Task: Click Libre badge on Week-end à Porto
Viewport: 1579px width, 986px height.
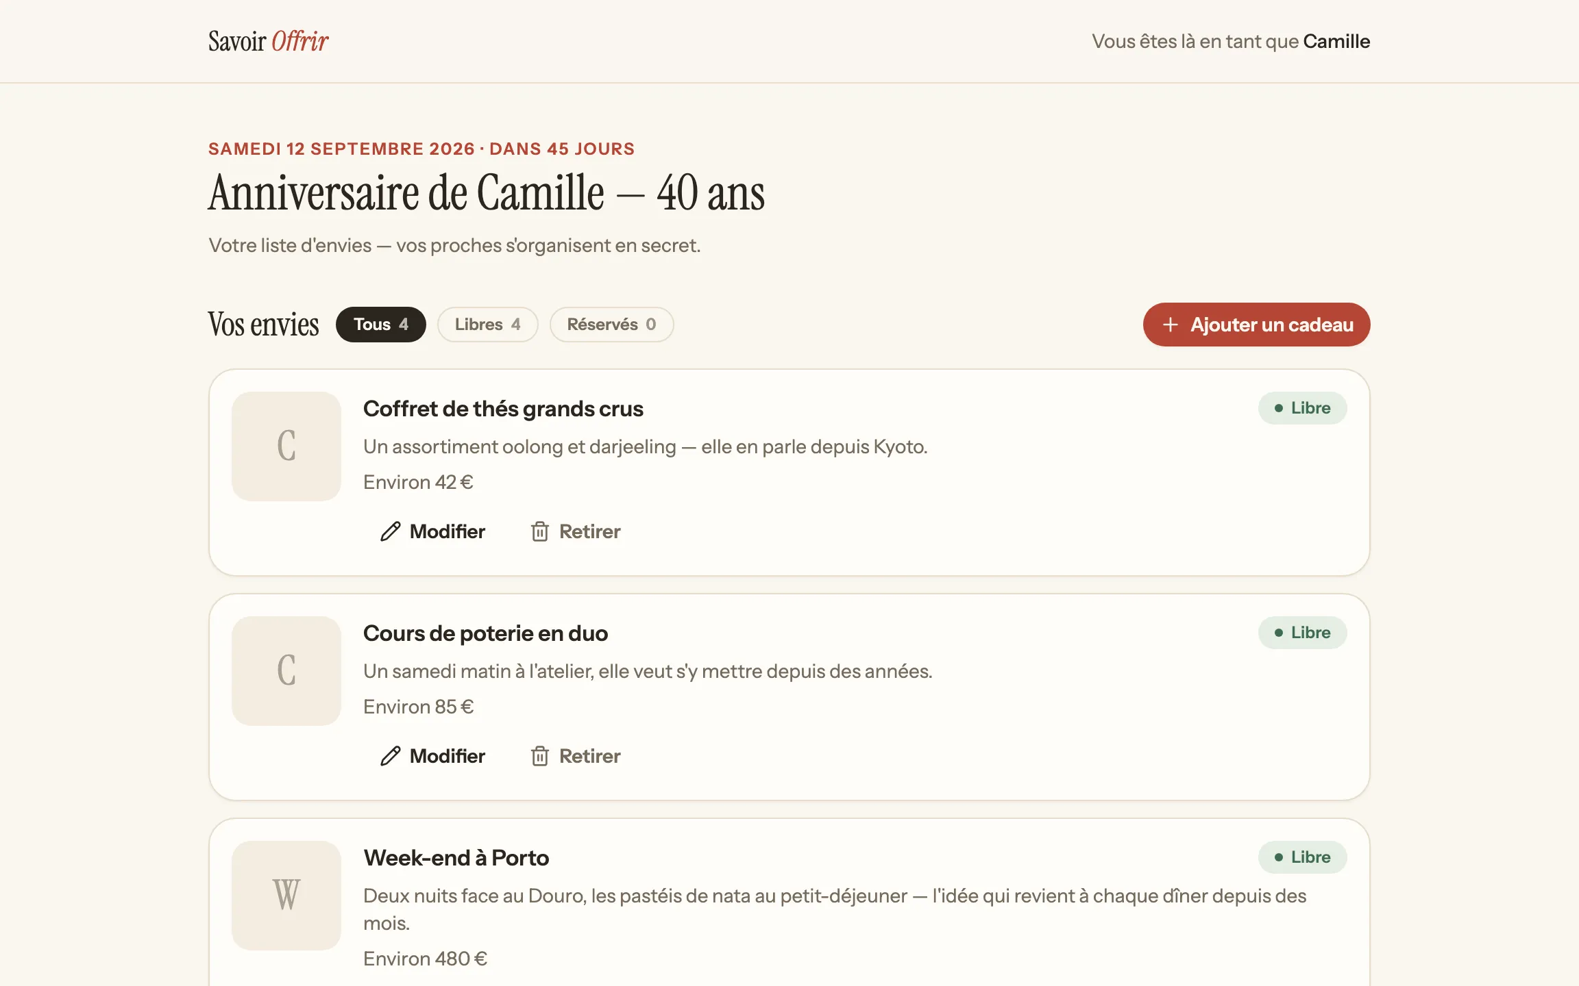Action: tap(1303, 857)
